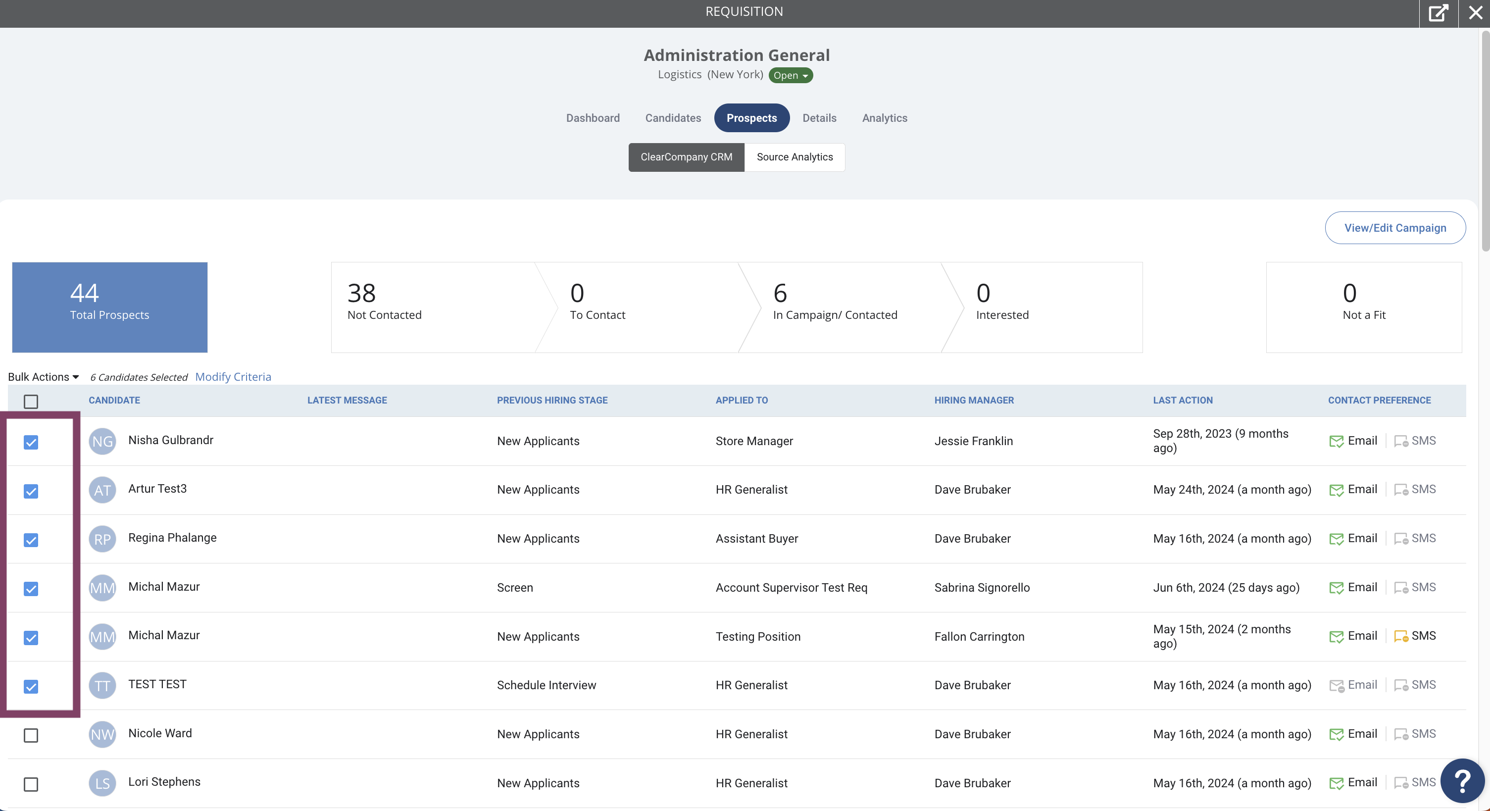Uncheck Michal Mazur Screen row checkbox
The height and width of the screenshot is (811, 1490).
coord(31,589)
